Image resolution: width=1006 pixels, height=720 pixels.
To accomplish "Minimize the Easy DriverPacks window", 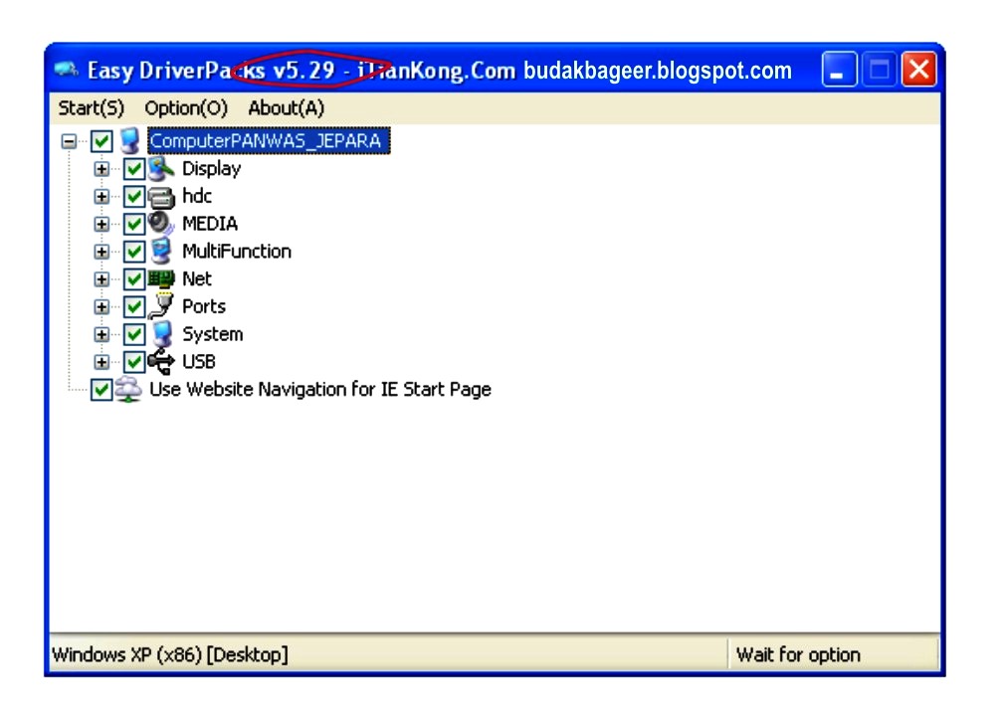I will pyautogui.click(x=839, y=69).
